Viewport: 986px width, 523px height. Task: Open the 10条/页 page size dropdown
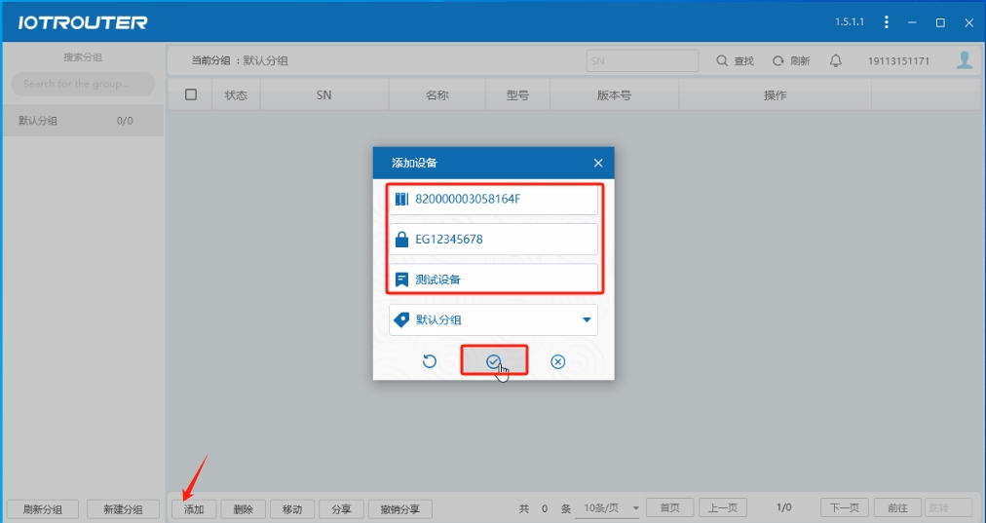[611, 507]
